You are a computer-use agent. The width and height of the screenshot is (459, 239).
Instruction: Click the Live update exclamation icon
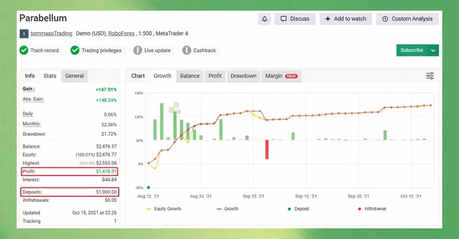point(138,50)
